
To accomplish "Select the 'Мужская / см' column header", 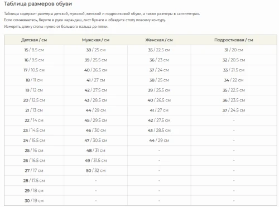I will click(x=96, y=40).
